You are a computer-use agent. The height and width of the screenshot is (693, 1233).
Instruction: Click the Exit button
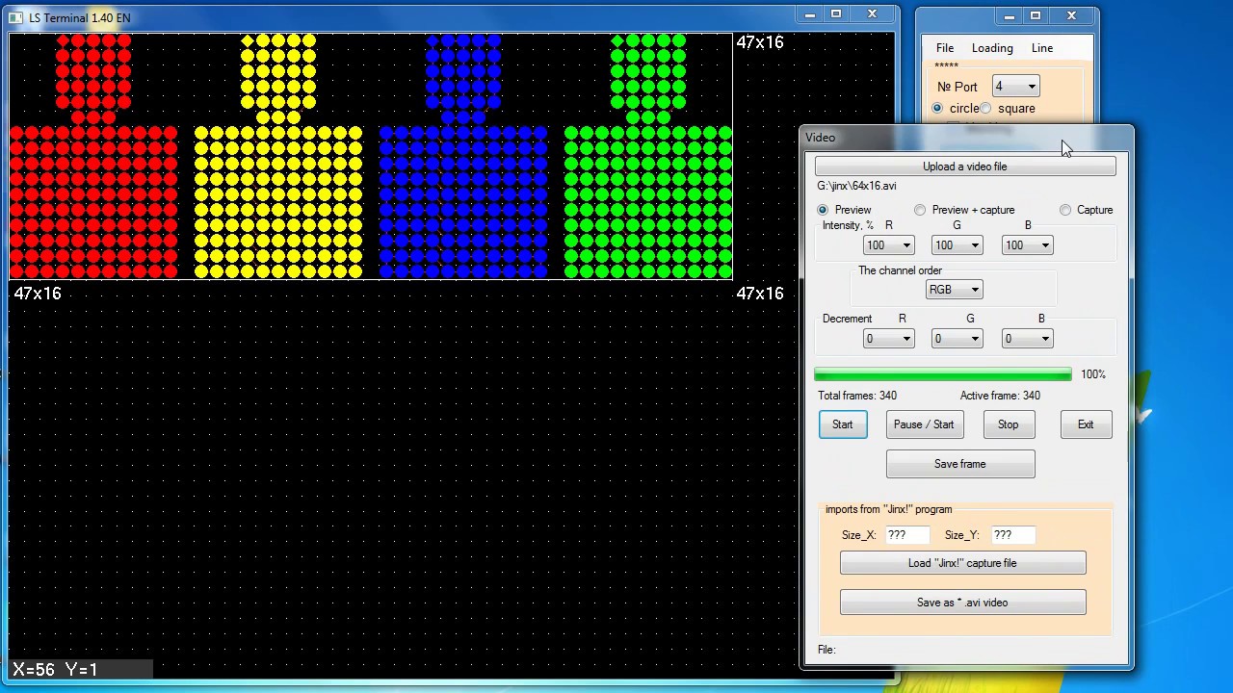[1086, 424]
